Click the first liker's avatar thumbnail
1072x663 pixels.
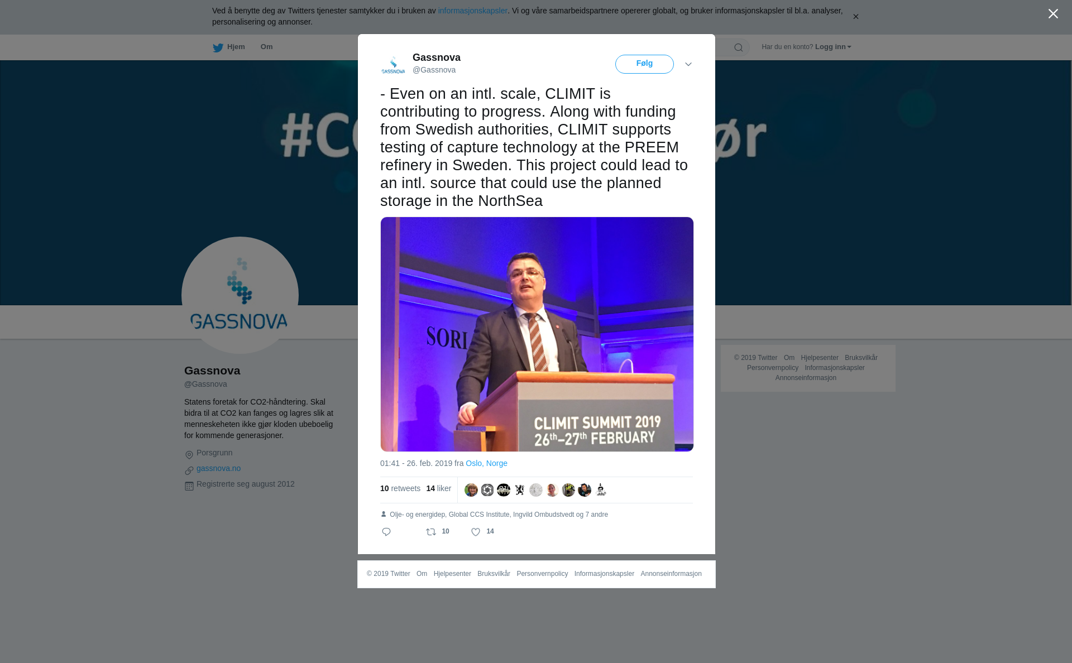tap(471, 490)
